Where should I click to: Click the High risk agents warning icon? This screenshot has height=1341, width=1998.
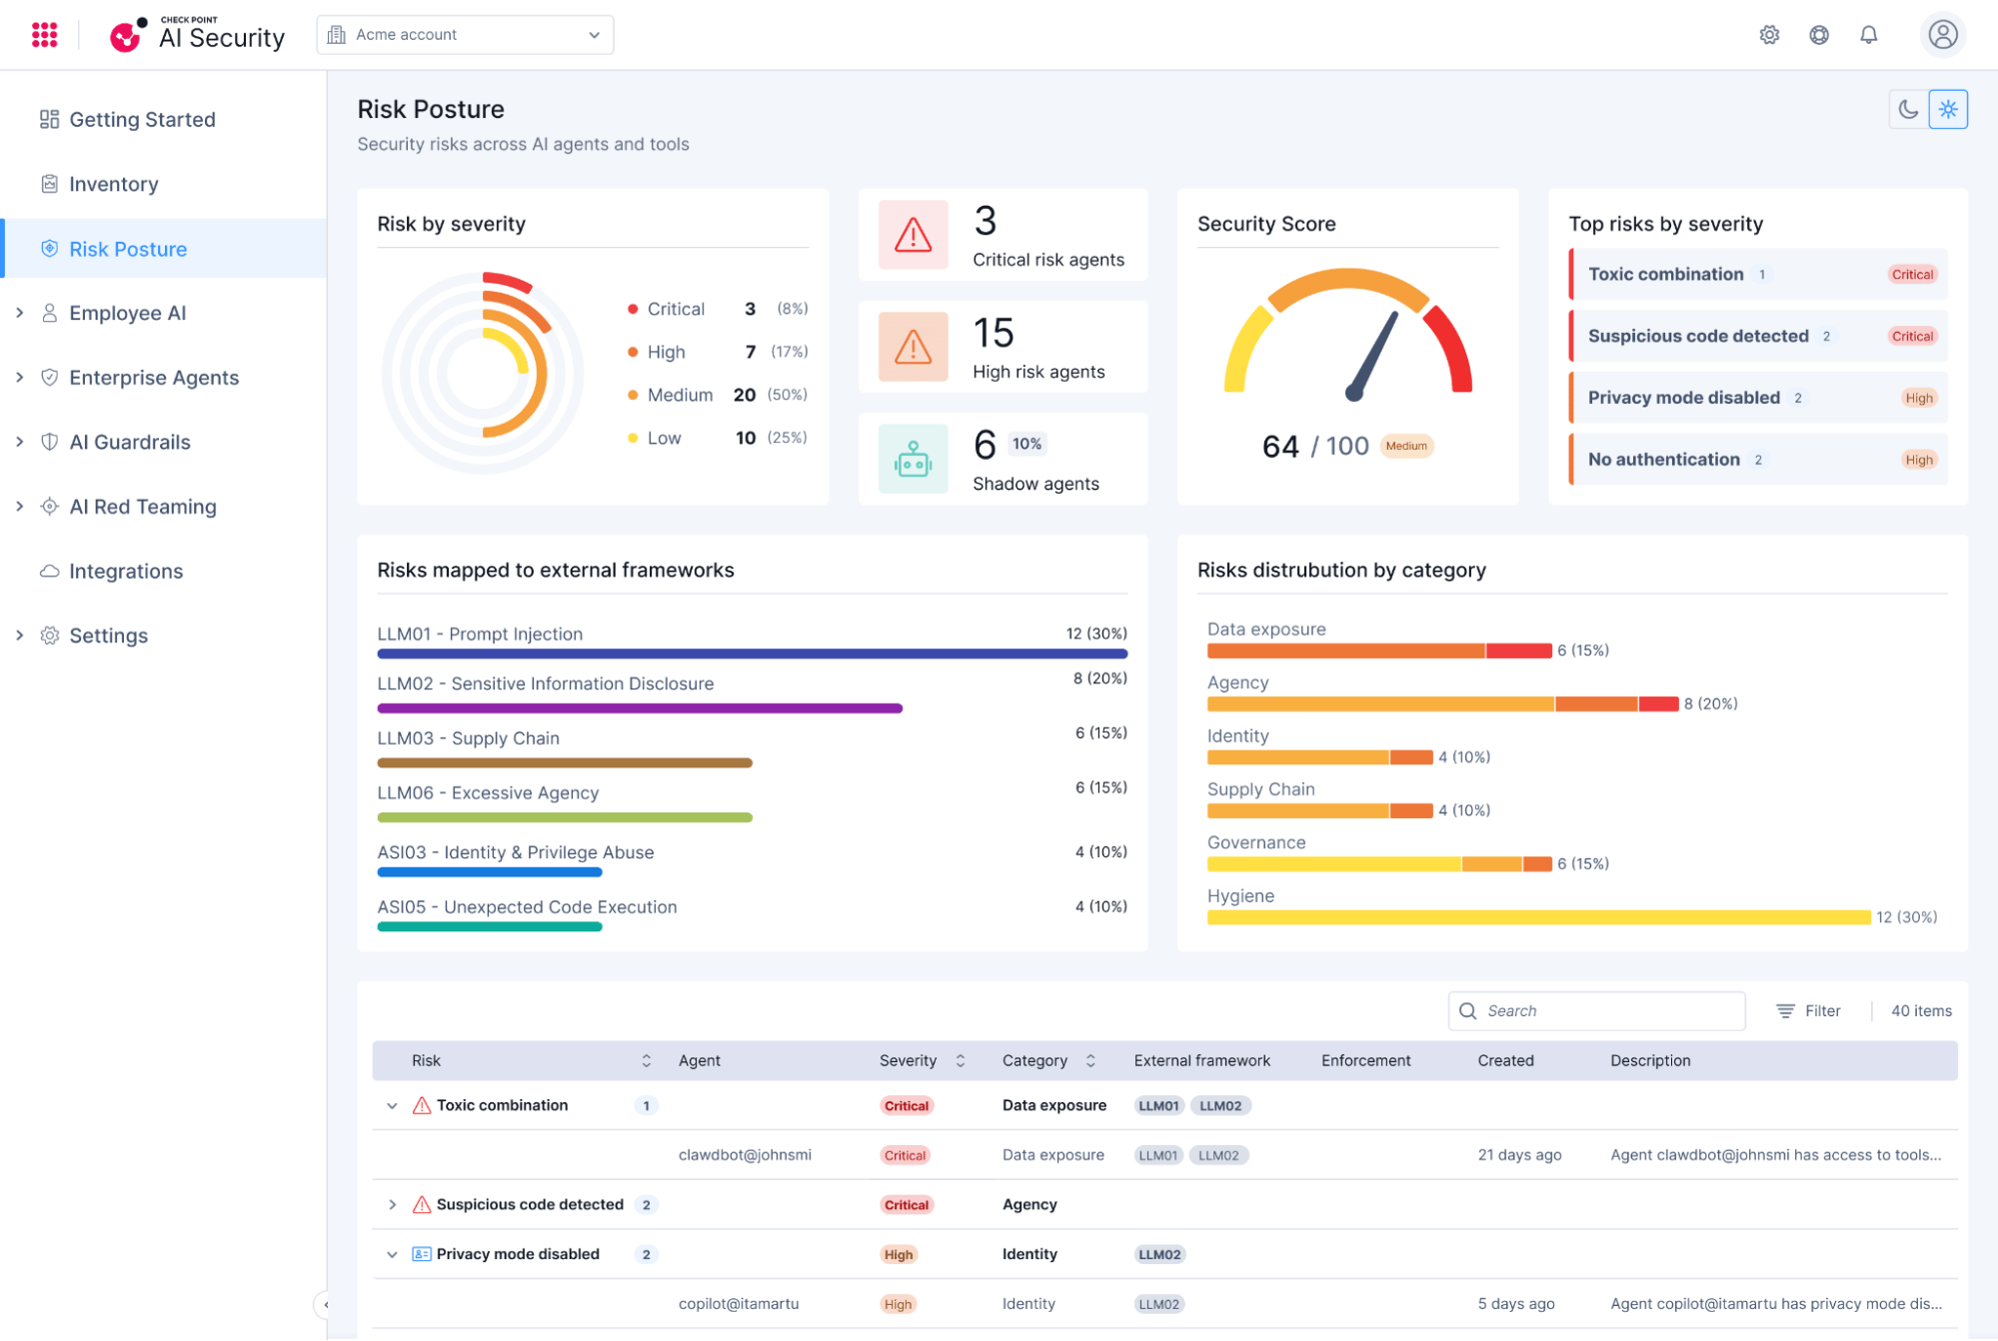[913, 347]
